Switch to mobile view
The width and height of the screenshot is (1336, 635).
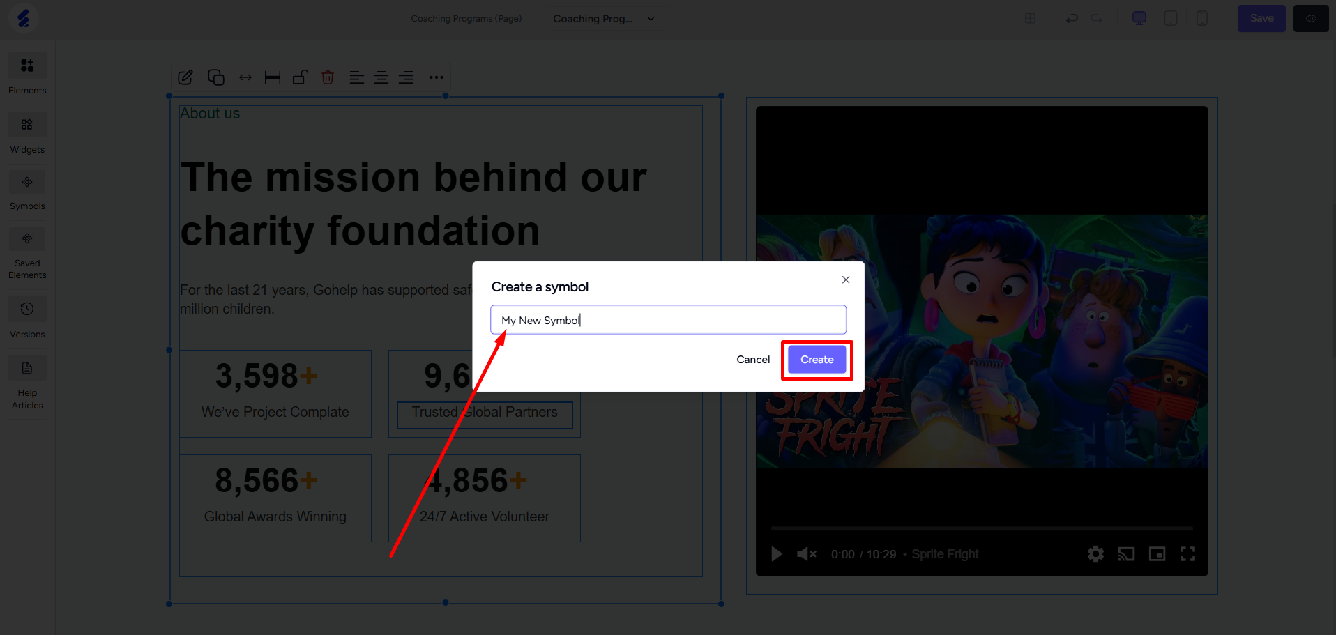[x=1202, y=18]
